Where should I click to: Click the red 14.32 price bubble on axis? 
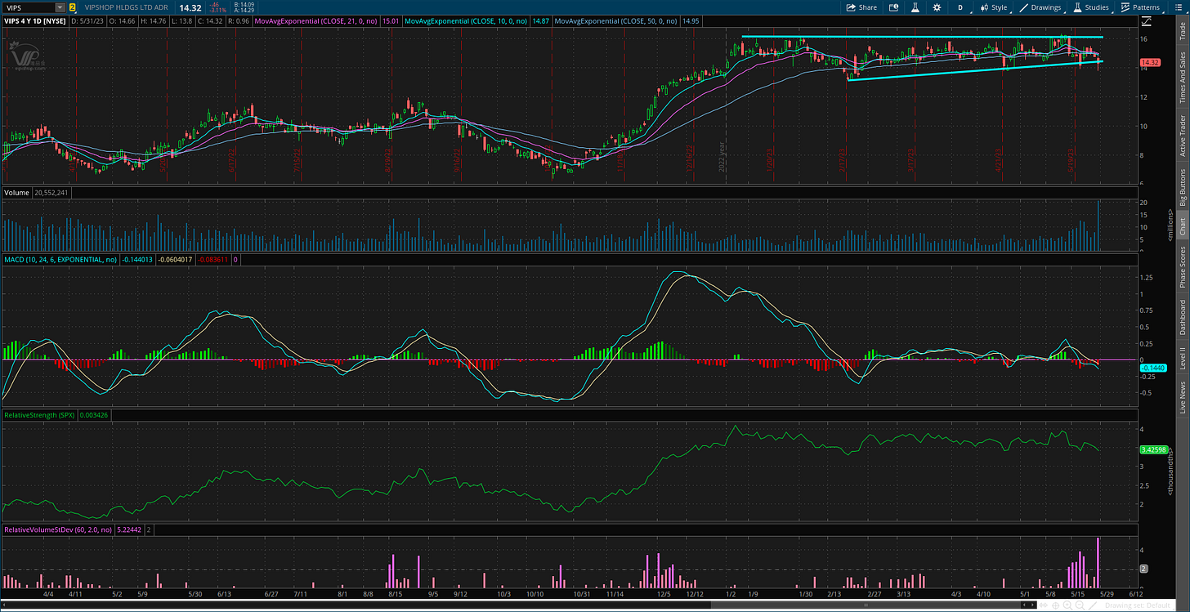[x=1150, y=63]
